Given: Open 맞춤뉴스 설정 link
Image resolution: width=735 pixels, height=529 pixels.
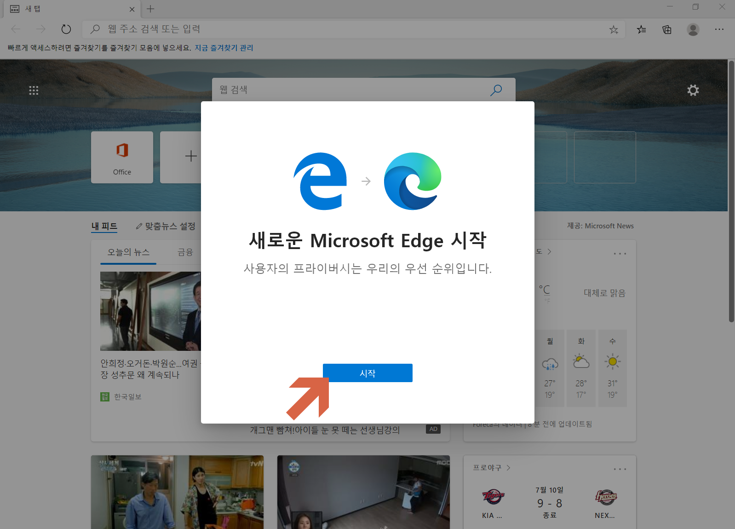Looking at the screenshot, I should [x=166, y=226].
